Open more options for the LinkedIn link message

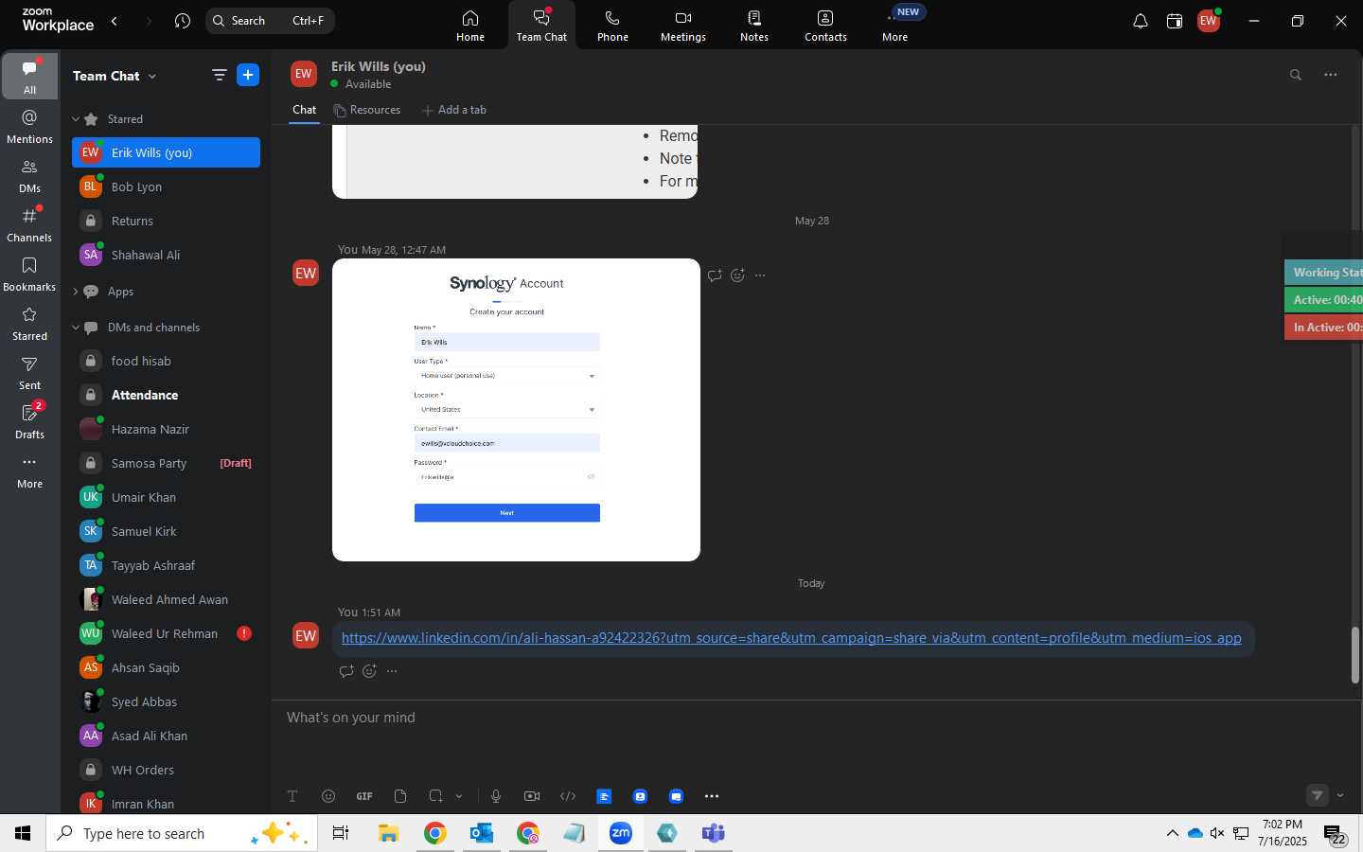392,671
